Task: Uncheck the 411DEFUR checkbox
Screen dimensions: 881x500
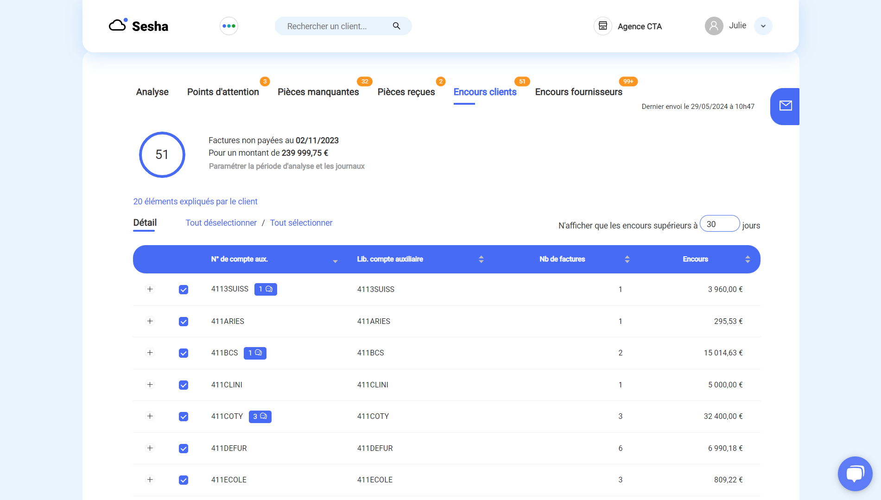Action: [x=184, y=449]
